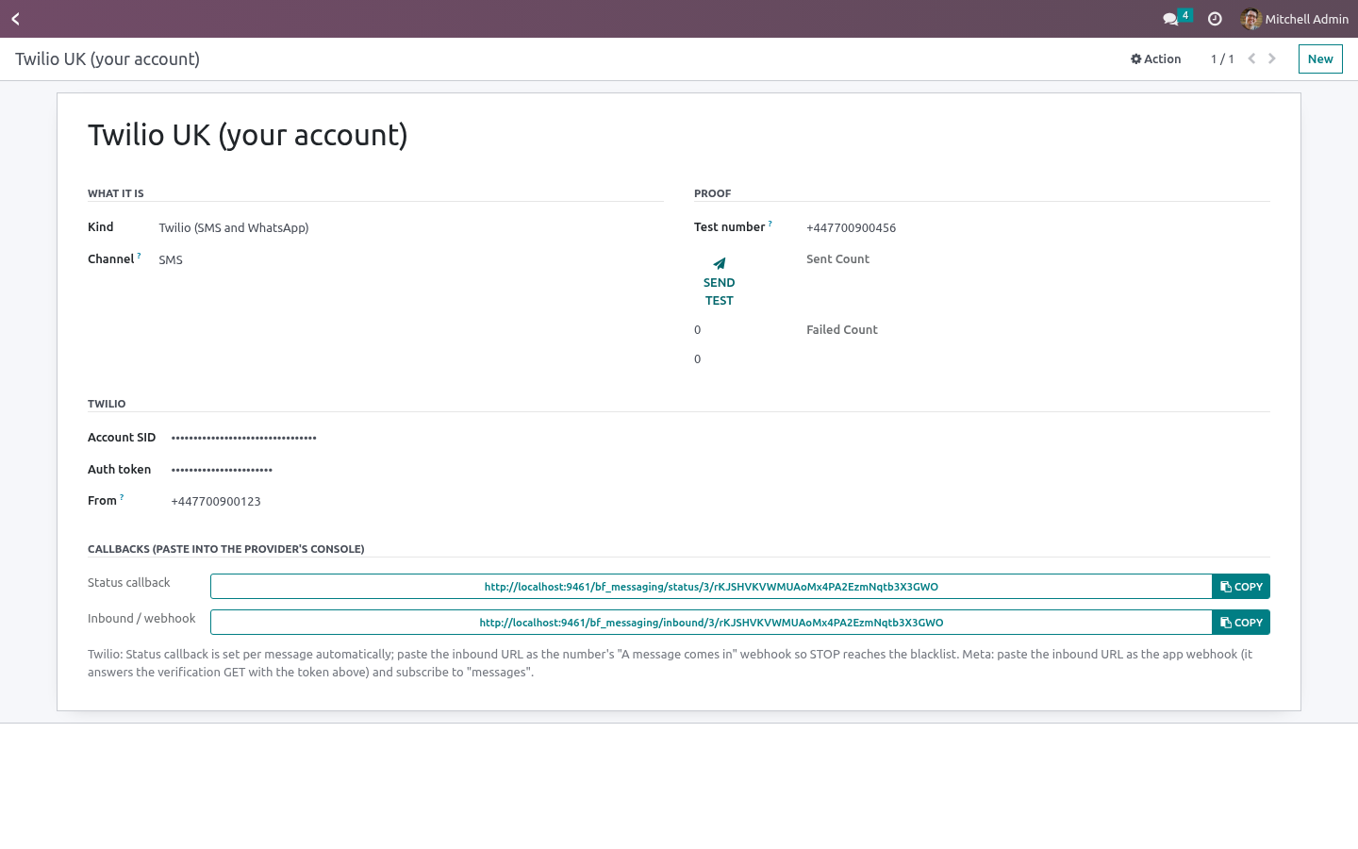Click the Inbound webhook URL field
The height and width of the screenshot is (849, 1358).
711,623
